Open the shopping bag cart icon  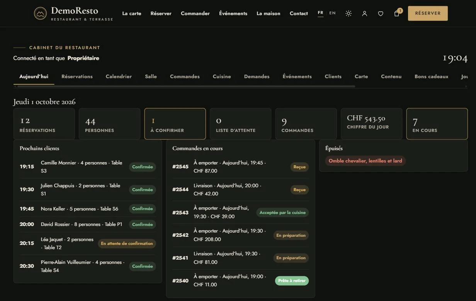pyautogui.click(x=397, y=14)
